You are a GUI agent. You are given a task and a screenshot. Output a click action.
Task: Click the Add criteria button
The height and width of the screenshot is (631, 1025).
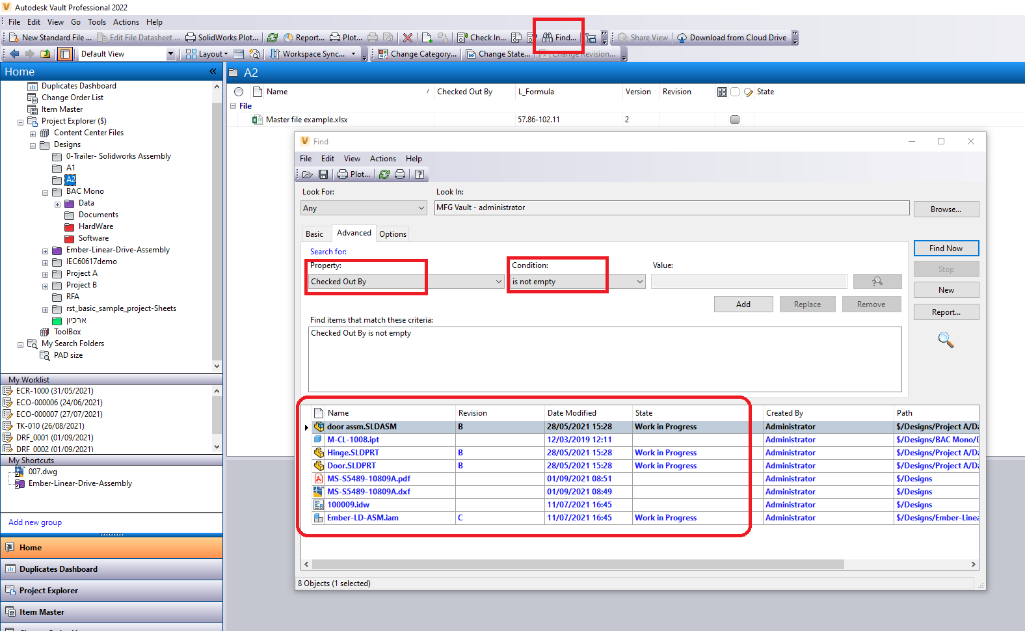coord(743,304)
